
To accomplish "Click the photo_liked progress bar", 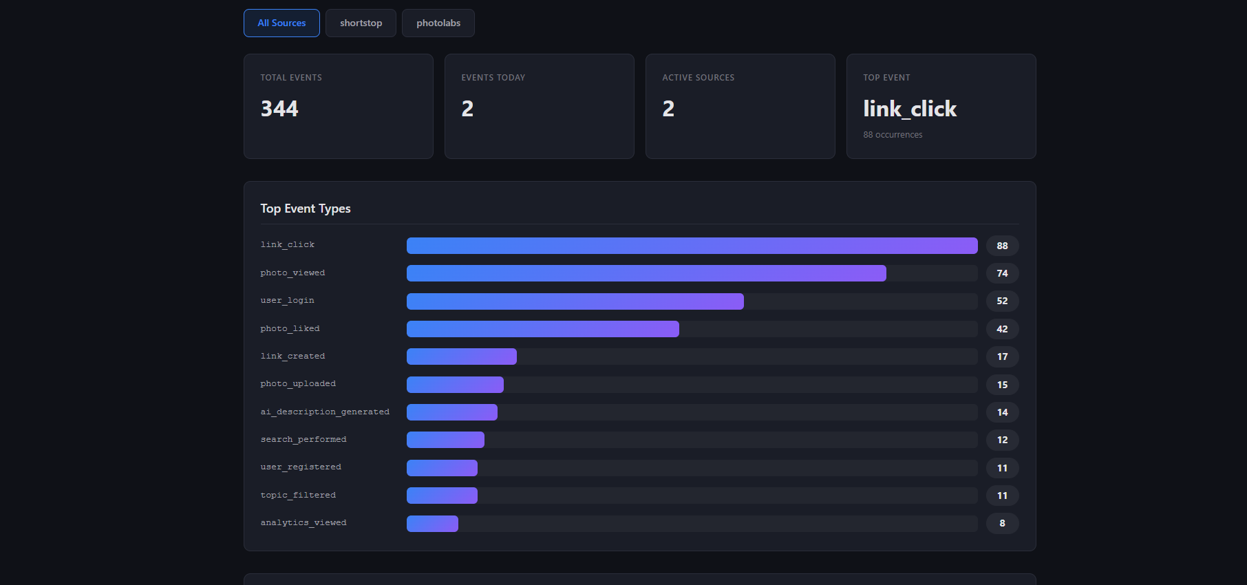I will 692,329.
